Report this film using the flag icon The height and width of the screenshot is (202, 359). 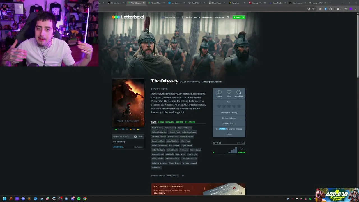[x=183, y=176]
